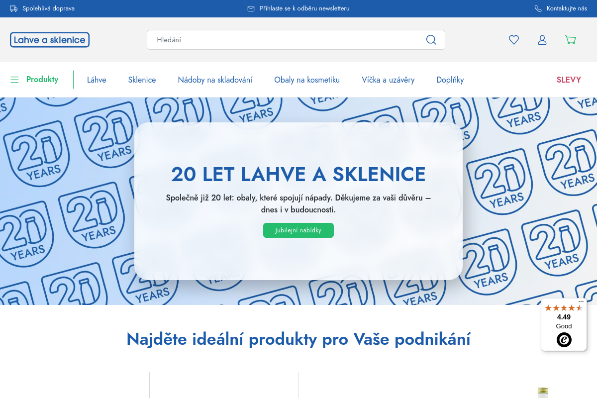Expand the options on the rating widget
This screenshot has height=398, width=597.
(x=581, y=301)
